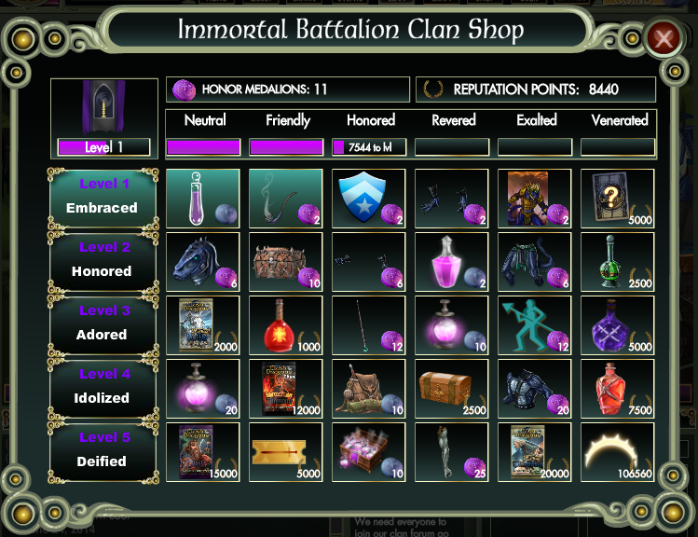Close the Clan Shop window

[x=664, y=39]
